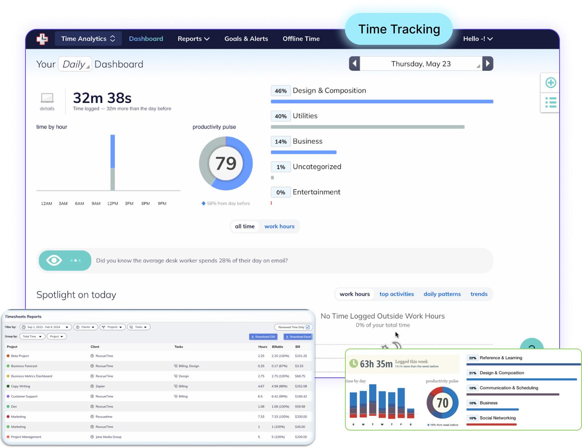Viewport: 582px width, 448px height.
Task: Click the RescueTime cross logo
Action: tap(42, 39)
